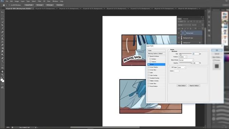
Task: Open the Layer menu
Action: coord(23,1)
